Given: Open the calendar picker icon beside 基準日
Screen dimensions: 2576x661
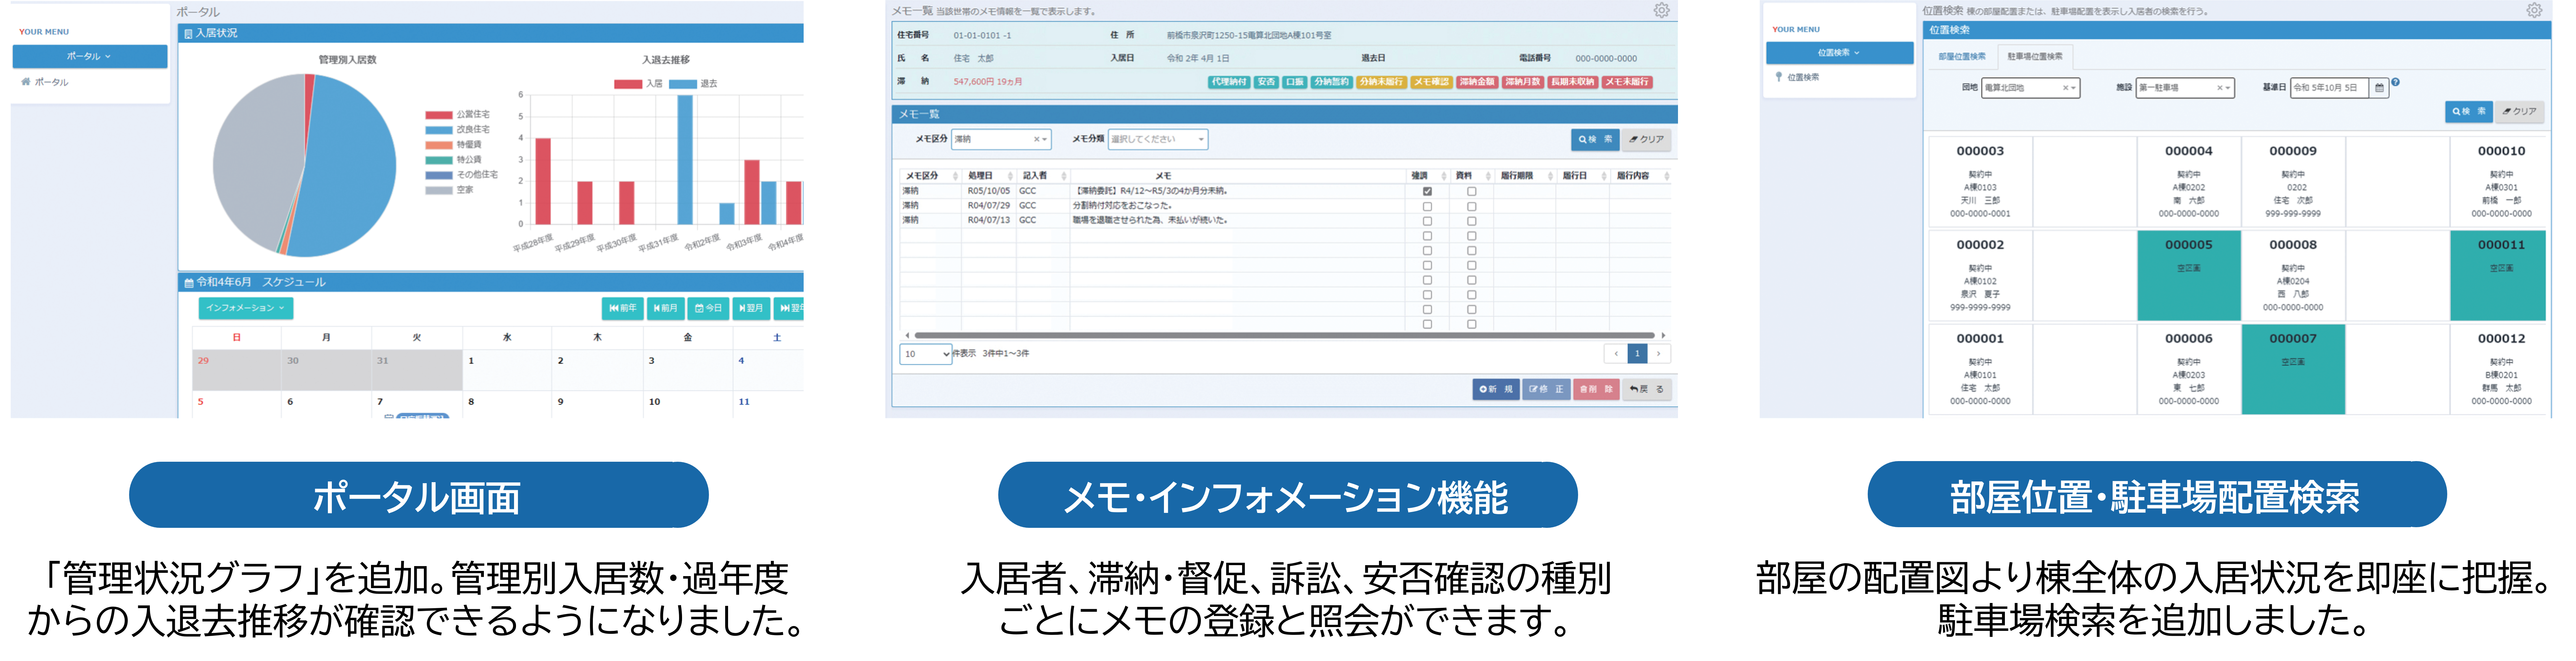Looking at the screenshot, I should [x=2379, y=88].
